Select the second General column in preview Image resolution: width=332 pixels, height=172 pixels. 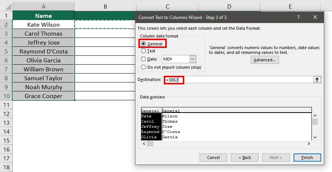(171, 111)
